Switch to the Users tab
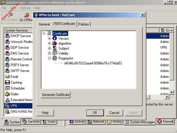Viewport: 177px width, 133px height. 49,121
